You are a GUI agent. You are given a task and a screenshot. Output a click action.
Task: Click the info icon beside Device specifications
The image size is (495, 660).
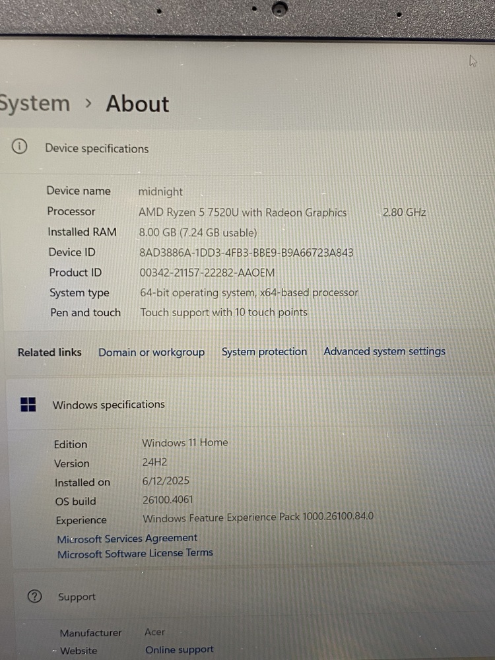(20, 147)
